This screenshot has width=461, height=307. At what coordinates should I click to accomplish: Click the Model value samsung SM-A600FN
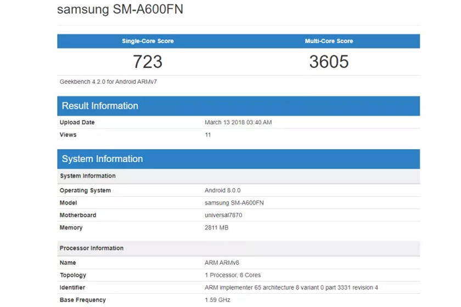coord(234,203)
